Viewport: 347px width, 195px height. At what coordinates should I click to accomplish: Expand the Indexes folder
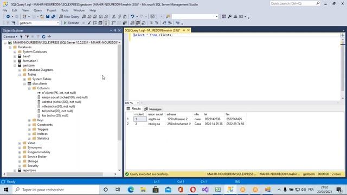(29, 134)
